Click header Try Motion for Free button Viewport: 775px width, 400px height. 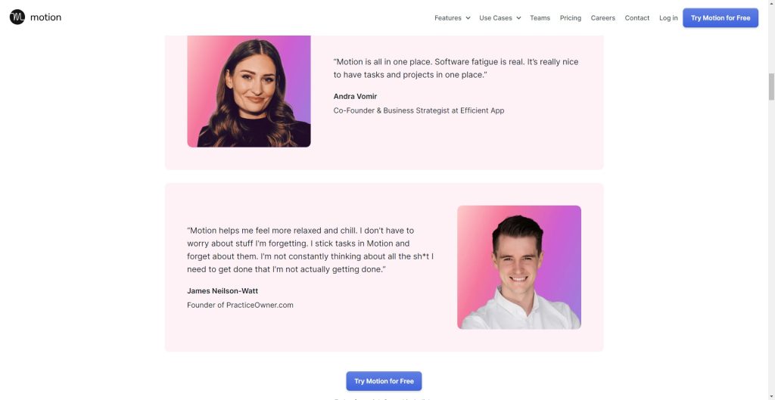[x=721, y=18]
